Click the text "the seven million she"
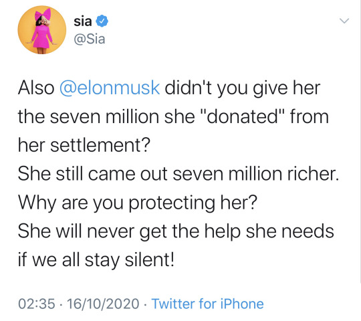This screenshot has height=321, width=361. pos(106,116)
